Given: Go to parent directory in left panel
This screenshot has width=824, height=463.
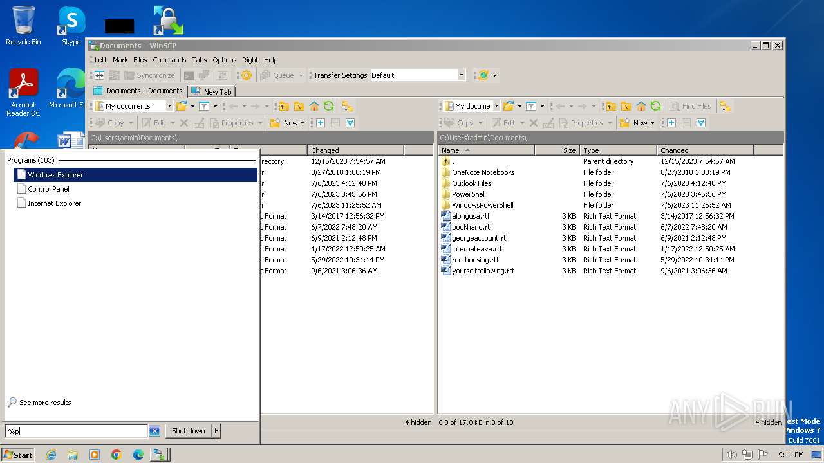Looking at the screenshot, I should click(284, 106).
